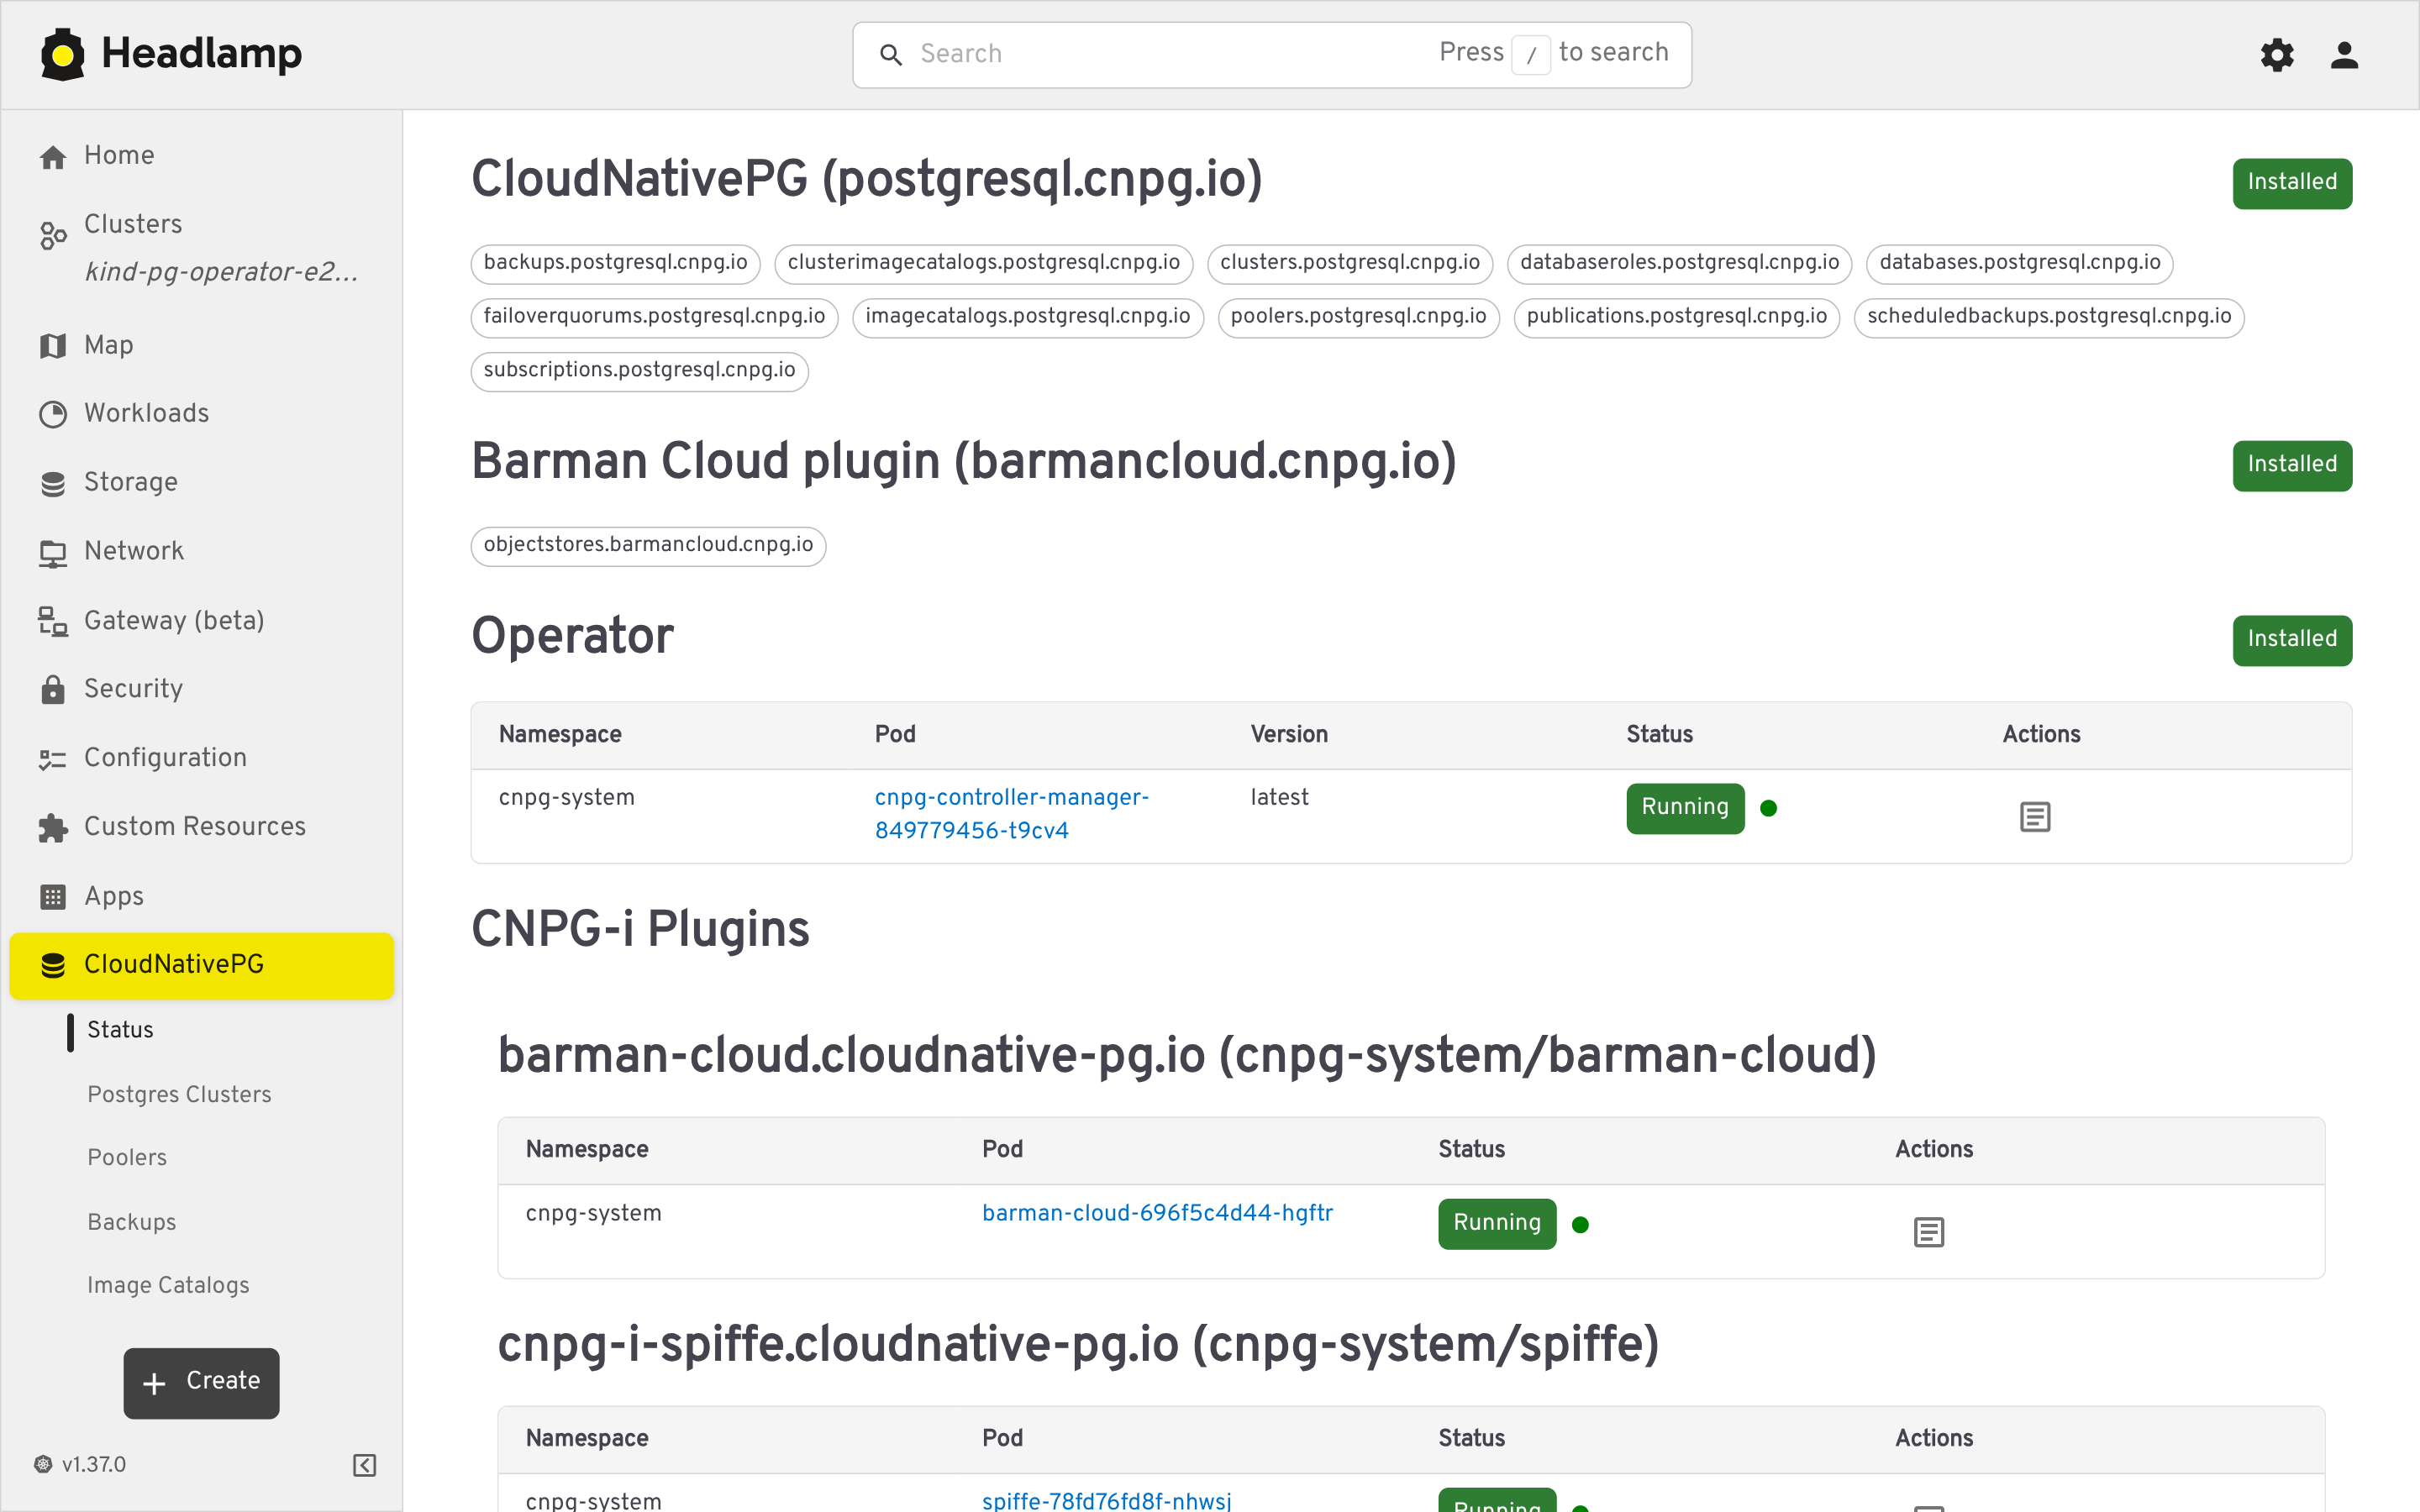
Task: Select the Status submenu item
Action: coord(120,1030)
